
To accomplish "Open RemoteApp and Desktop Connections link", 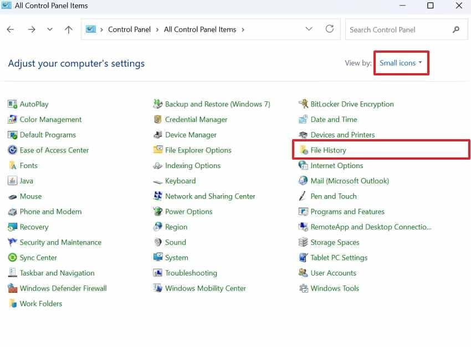I will [x=371, y=227].
